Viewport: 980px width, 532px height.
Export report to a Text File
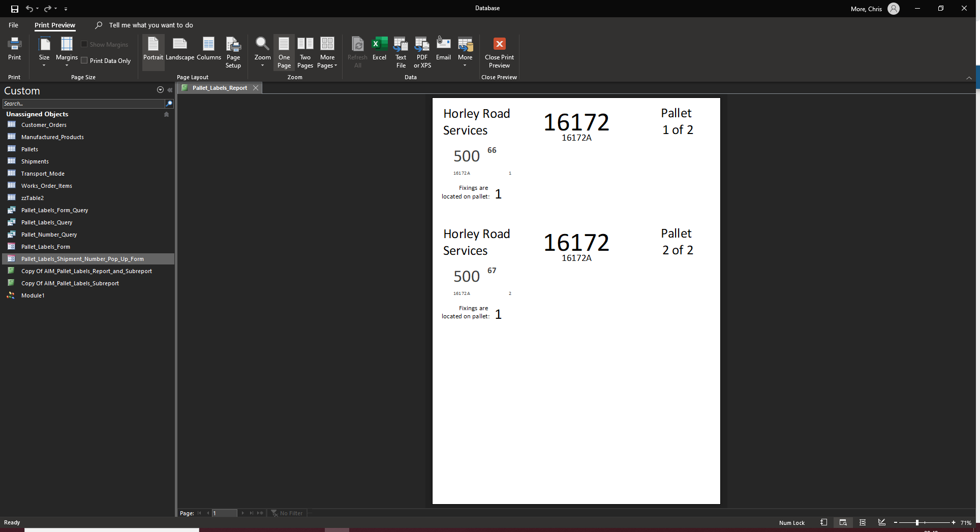pos(401,52)
